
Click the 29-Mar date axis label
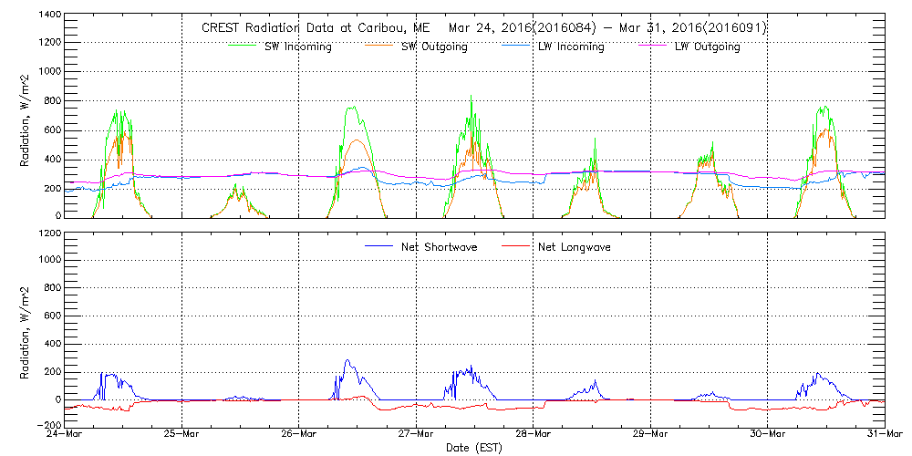pos(650,436)
